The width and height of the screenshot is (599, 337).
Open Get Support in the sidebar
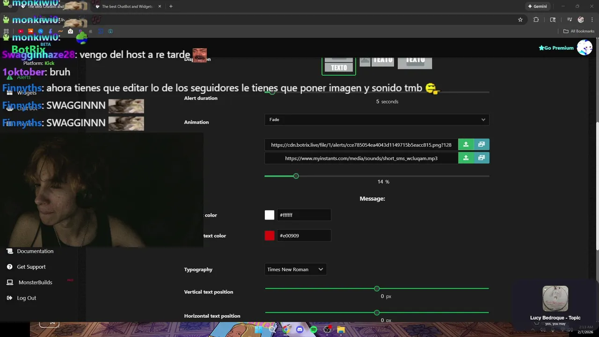click(x=27, y=267)
